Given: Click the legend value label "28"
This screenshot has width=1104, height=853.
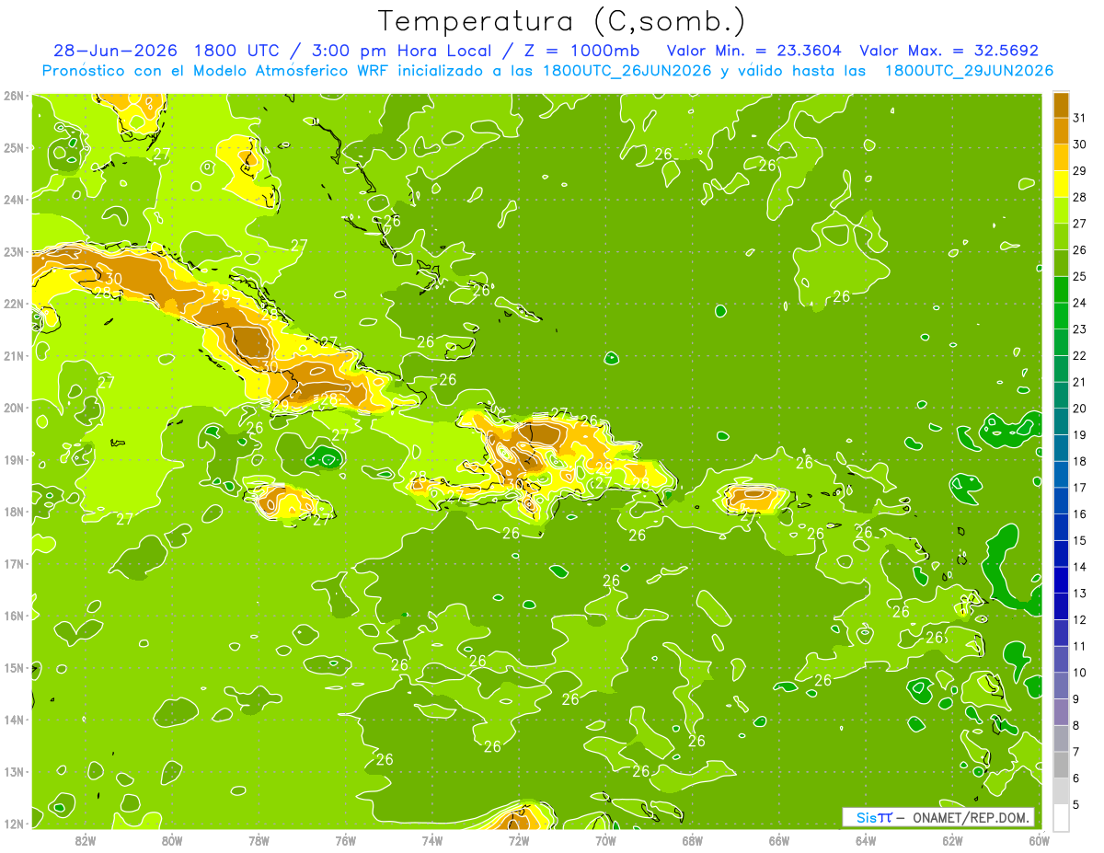Looking at the screenshot, I should (1080, 197).
